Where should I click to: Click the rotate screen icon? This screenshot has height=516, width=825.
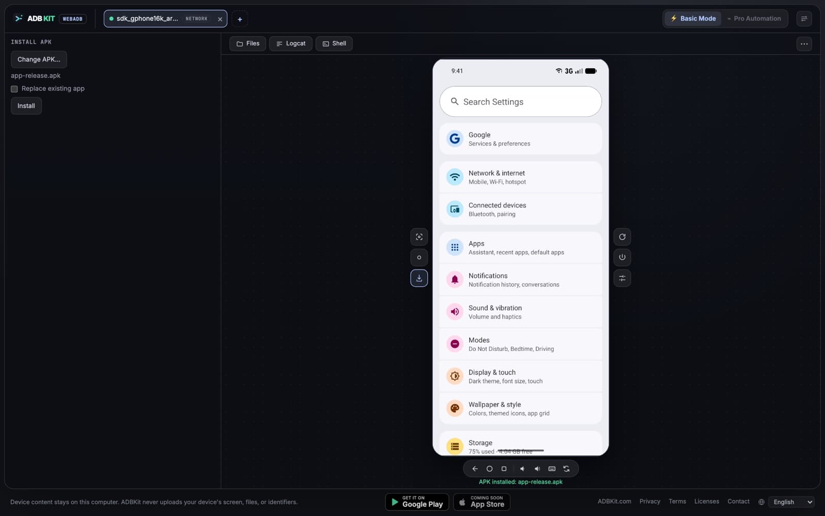coord(566,469)
